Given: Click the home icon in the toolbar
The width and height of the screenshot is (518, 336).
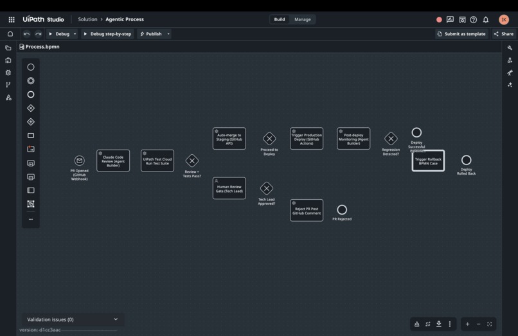Looking at the screenshot, I should click(10, 33).
